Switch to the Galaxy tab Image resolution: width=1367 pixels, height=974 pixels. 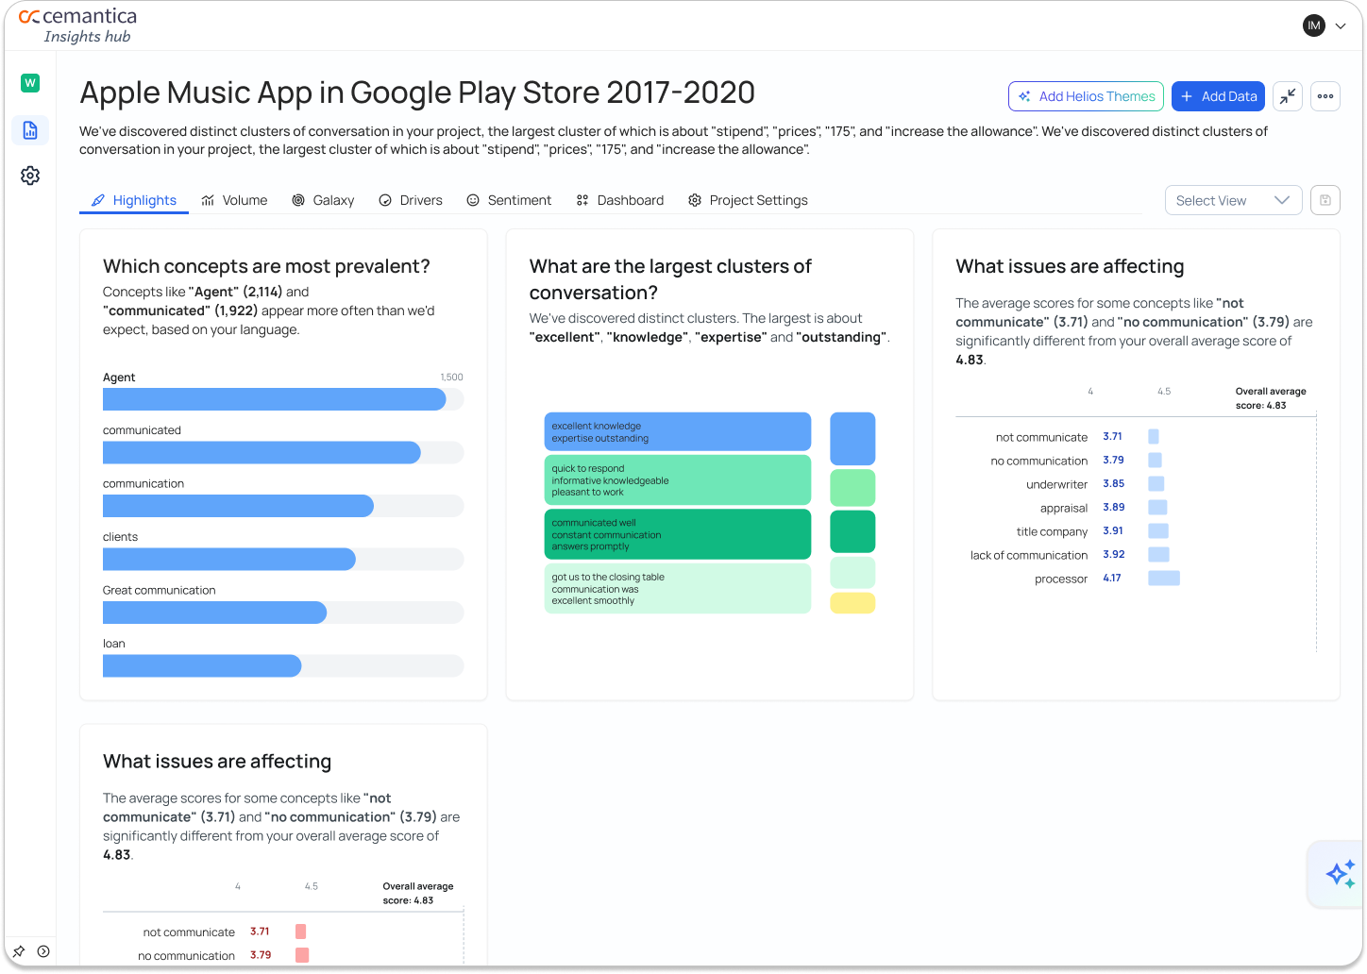pos(323,200)
